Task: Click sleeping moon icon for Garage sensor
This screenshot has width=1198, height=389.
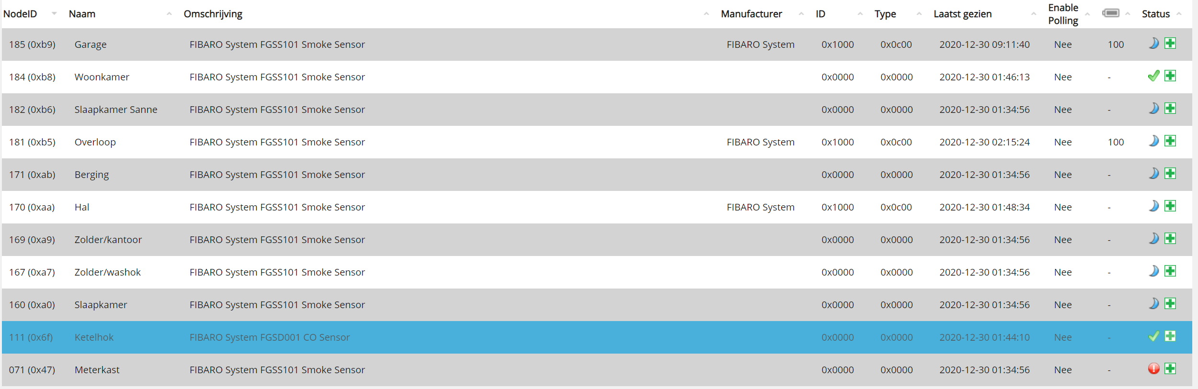Action: 1154,44
